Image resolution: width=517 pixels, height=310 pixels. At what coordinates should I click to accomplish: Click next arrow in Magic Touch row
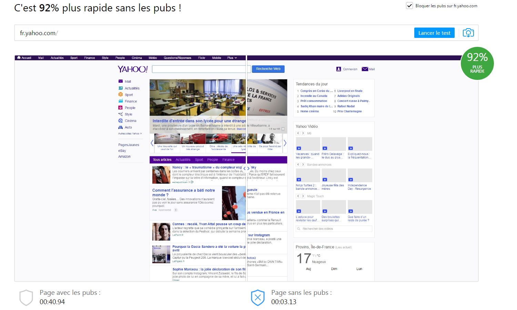(x=303, y=196)
